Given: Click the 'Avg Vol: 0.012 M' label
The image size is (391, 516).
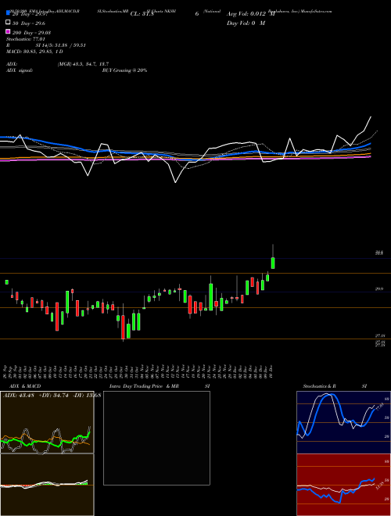Looking at the screenshot, I should point(251,14).
